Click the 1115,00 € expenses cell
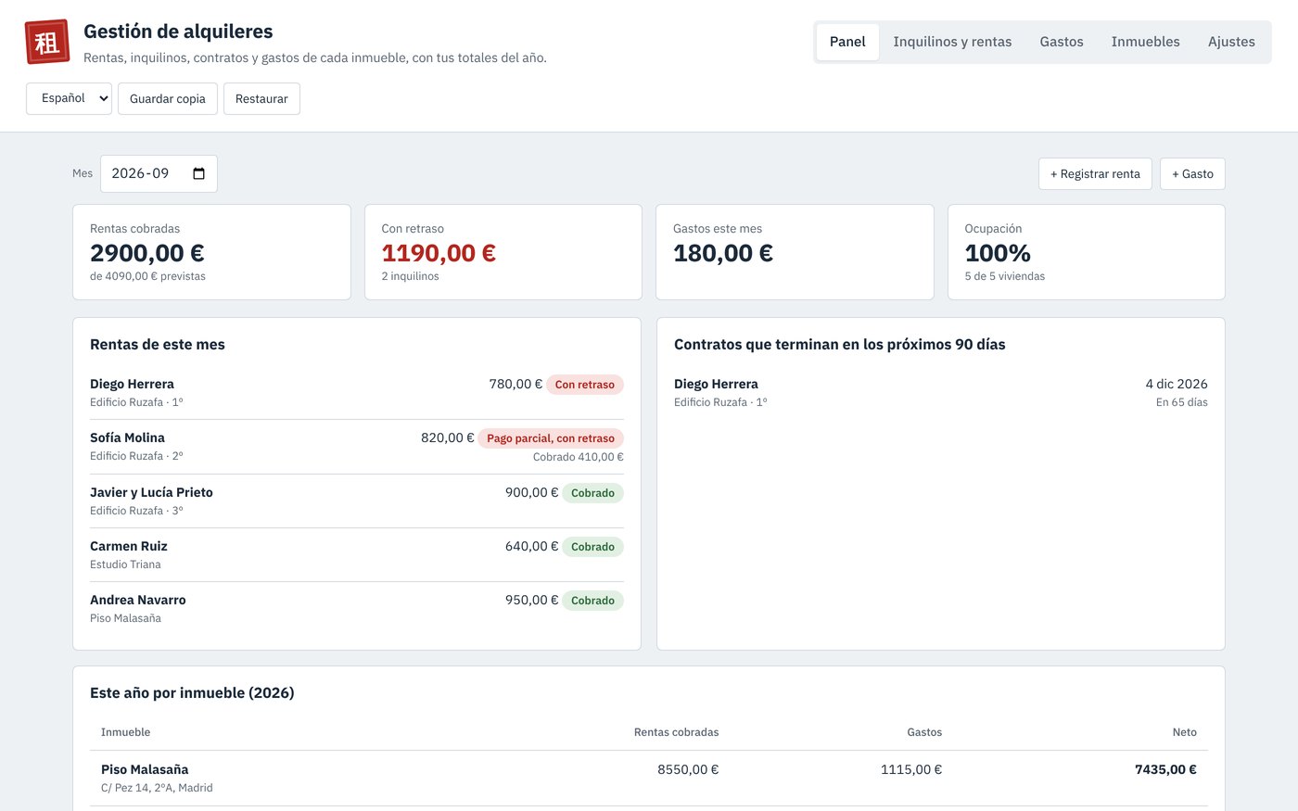 [911, 769]
